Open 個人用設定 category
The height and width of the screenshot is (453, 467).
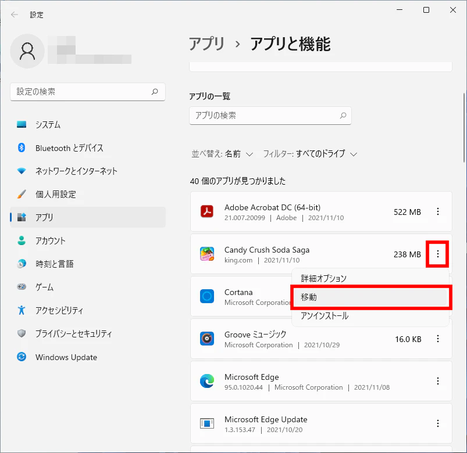pyautogui.click(x=88, y=194)
